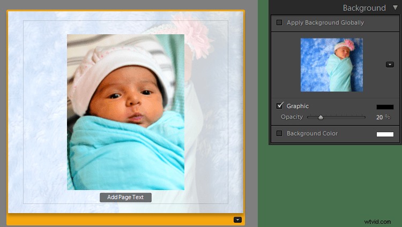
Task: Click the Add Page Text button
Action: pos(125,197)
